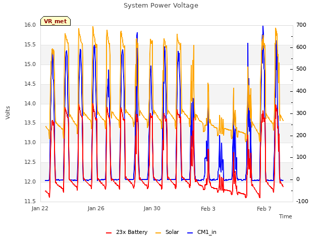Select the Feb 3 date tick label
Viewport: 323px width, 242px height.
208,209
